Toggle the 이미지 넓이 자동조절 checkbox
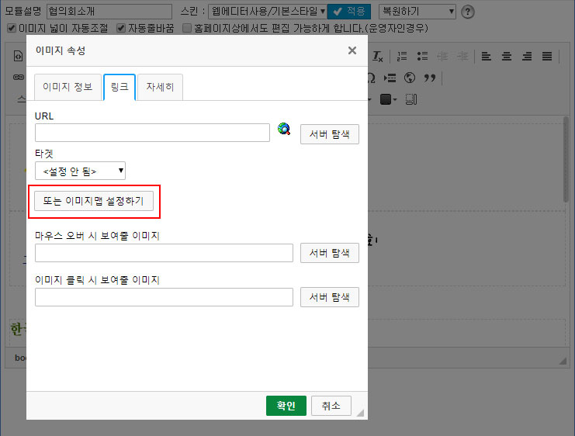This screenshot has width=575, height=436. pos(11,28)
